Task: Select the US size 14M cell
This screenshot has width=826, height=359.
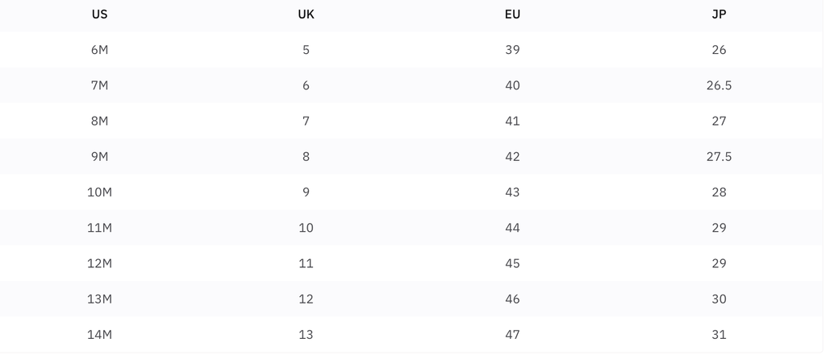Action: coord(99,334)
